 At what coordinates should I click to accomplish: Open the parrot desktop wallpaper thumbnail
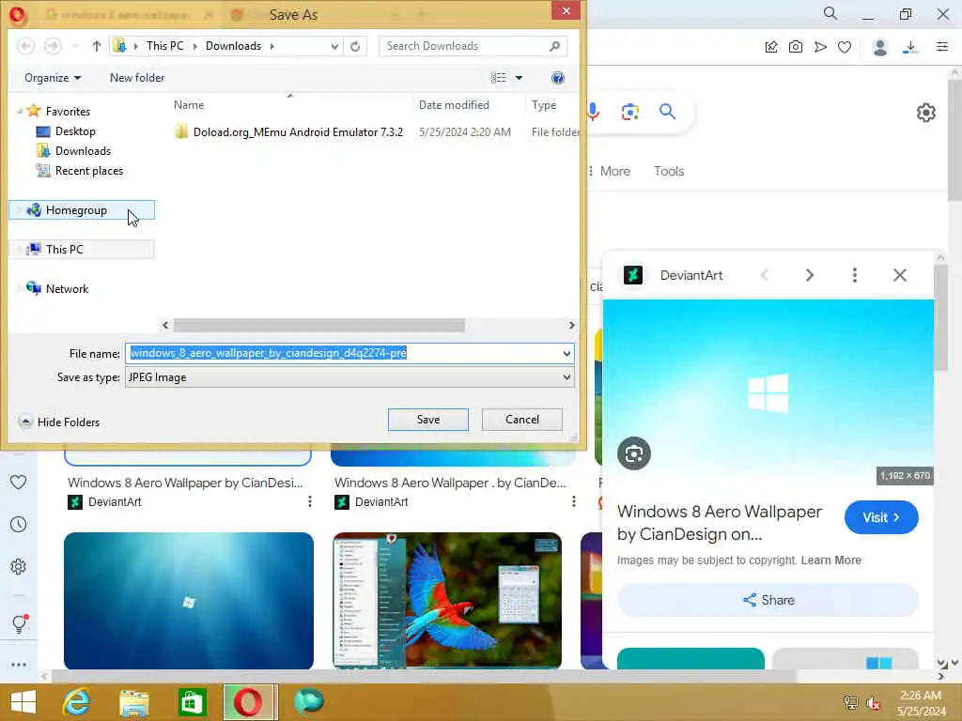point(447,600)
